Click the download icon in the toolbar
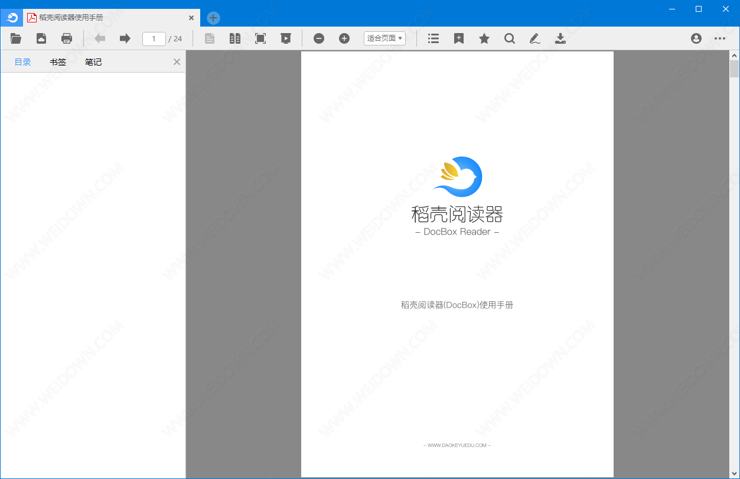The image size is (740, 479). [x=560, y=38]
